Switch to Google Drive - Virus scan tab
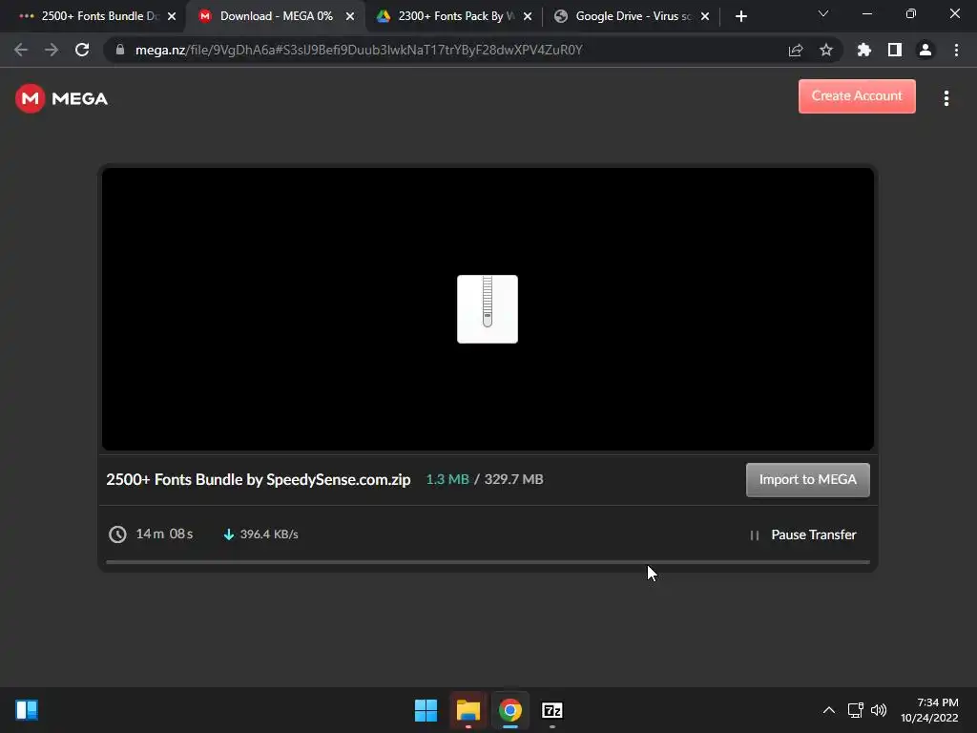The width and height of the screenshot is (977, 733). point(631,16)
